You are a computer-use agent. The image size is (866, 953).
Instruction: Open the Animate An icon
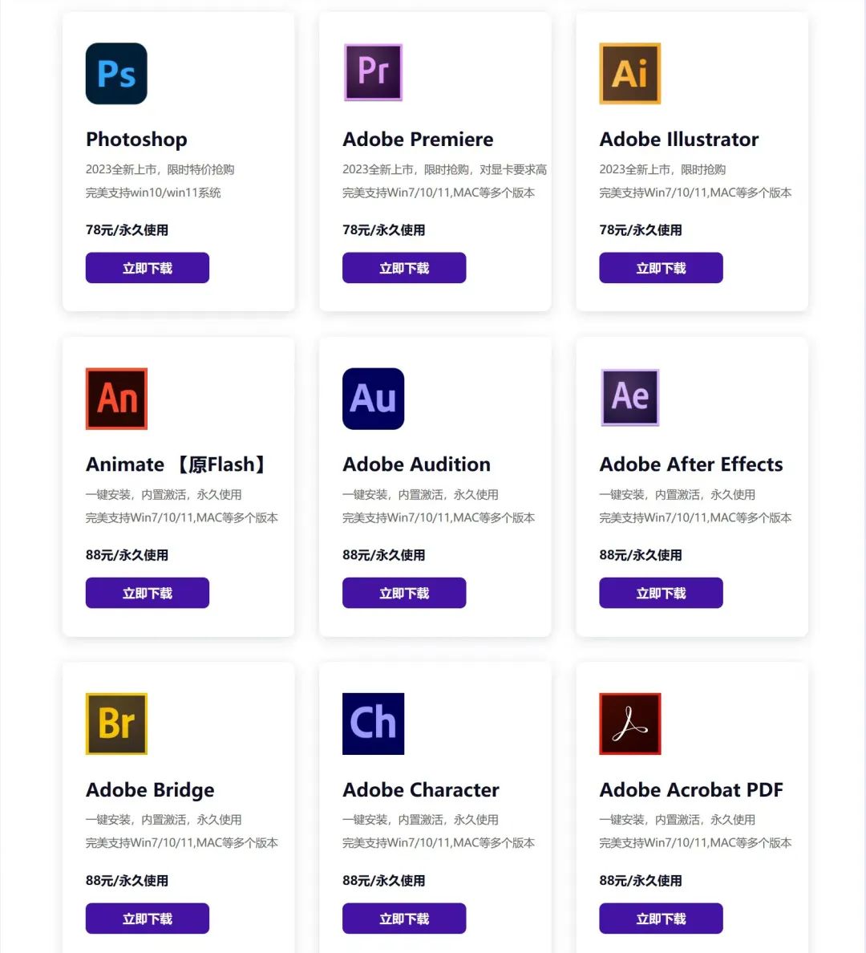[x=116, y=399]
